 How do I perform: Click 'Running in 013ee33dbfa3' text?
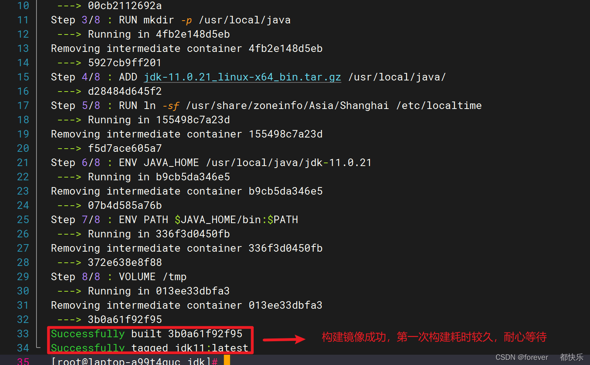[159, 291]
